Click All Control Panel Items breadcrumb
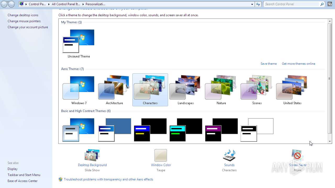 (x=66, y=4)
